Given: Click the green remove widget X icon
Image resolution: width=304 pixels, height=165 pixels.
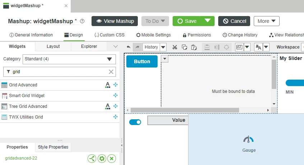Looking at the screenshot, I should [x=112, y=159].
